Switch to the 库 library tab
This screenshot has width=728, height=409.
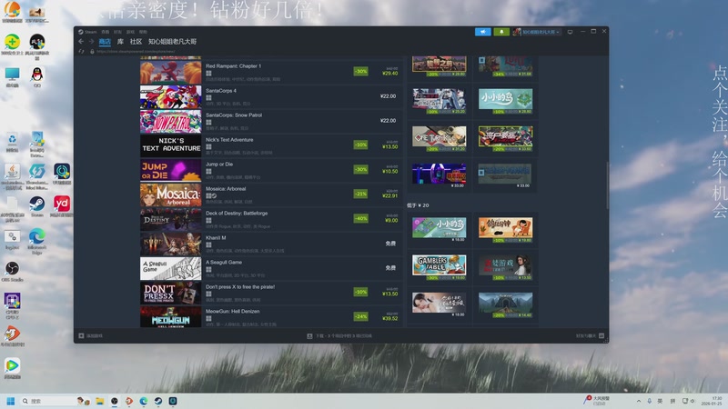tap(120, 42)
